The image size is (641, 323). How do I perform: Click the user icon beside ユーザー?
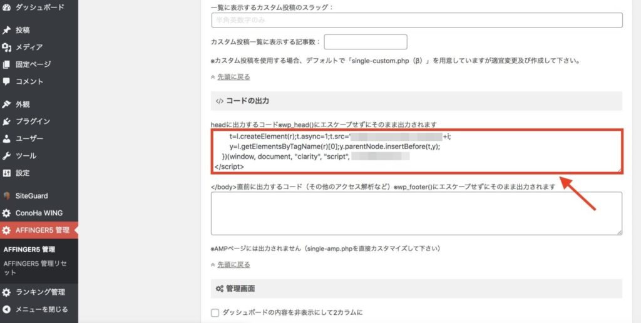click(6, 138)
